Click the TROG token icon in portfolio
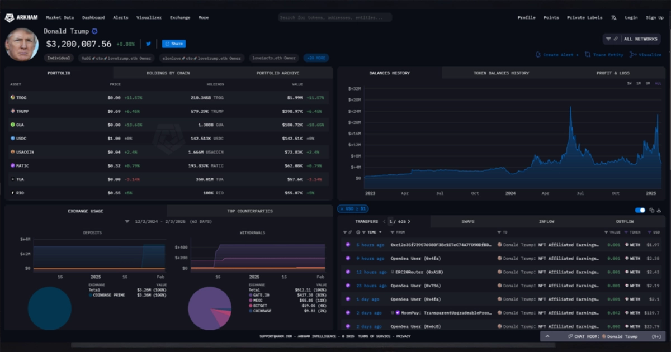This screenshot has height=352, width=671. [12, 98]
